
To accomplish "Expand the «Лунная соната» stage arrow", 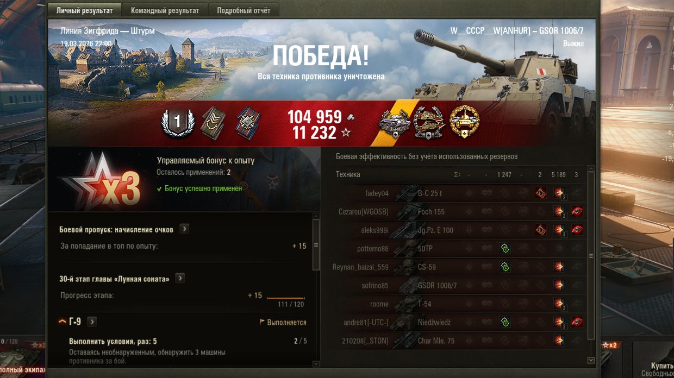I will (180, 278).
